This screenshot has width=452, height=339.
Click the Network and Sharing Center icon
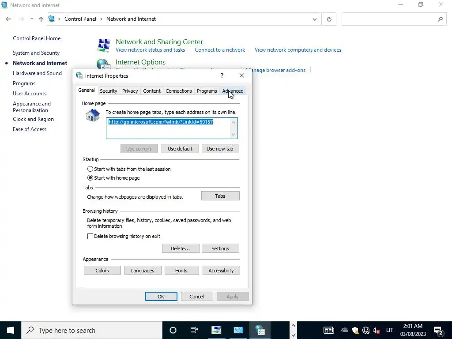coord(104,45)
